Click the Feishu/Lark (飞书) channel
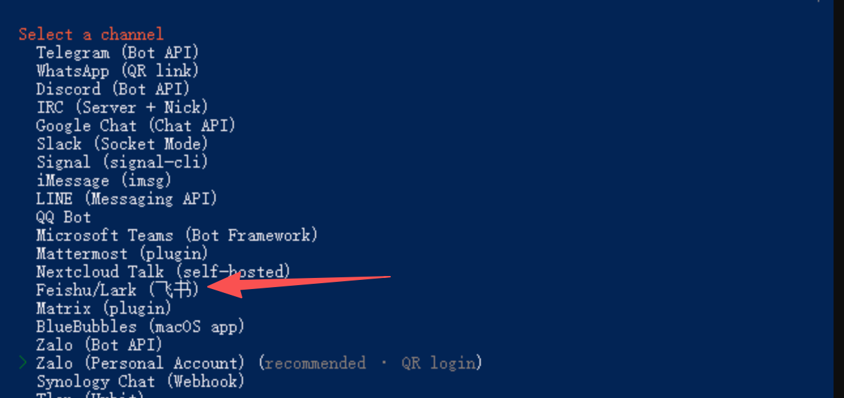 click(118, 290)
